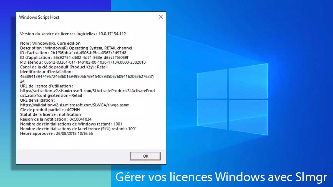Screen dimensions: 333x187
Task: Close the Windows Script Host dialog
Action: [160, 17]
